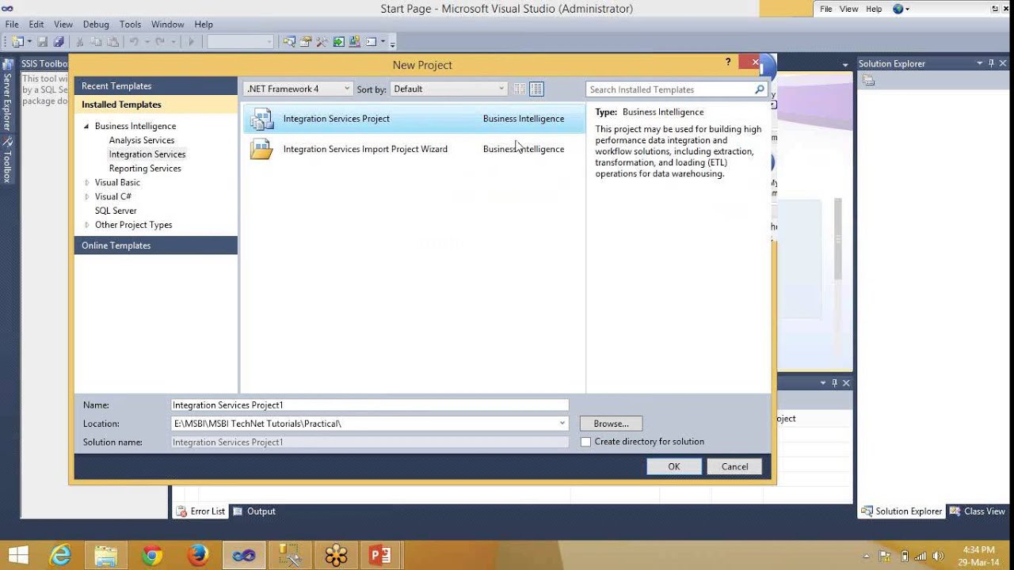Click the search magnifier in Search Installed Templates
The image size is (1014, 570).
(x=760, y=89)
